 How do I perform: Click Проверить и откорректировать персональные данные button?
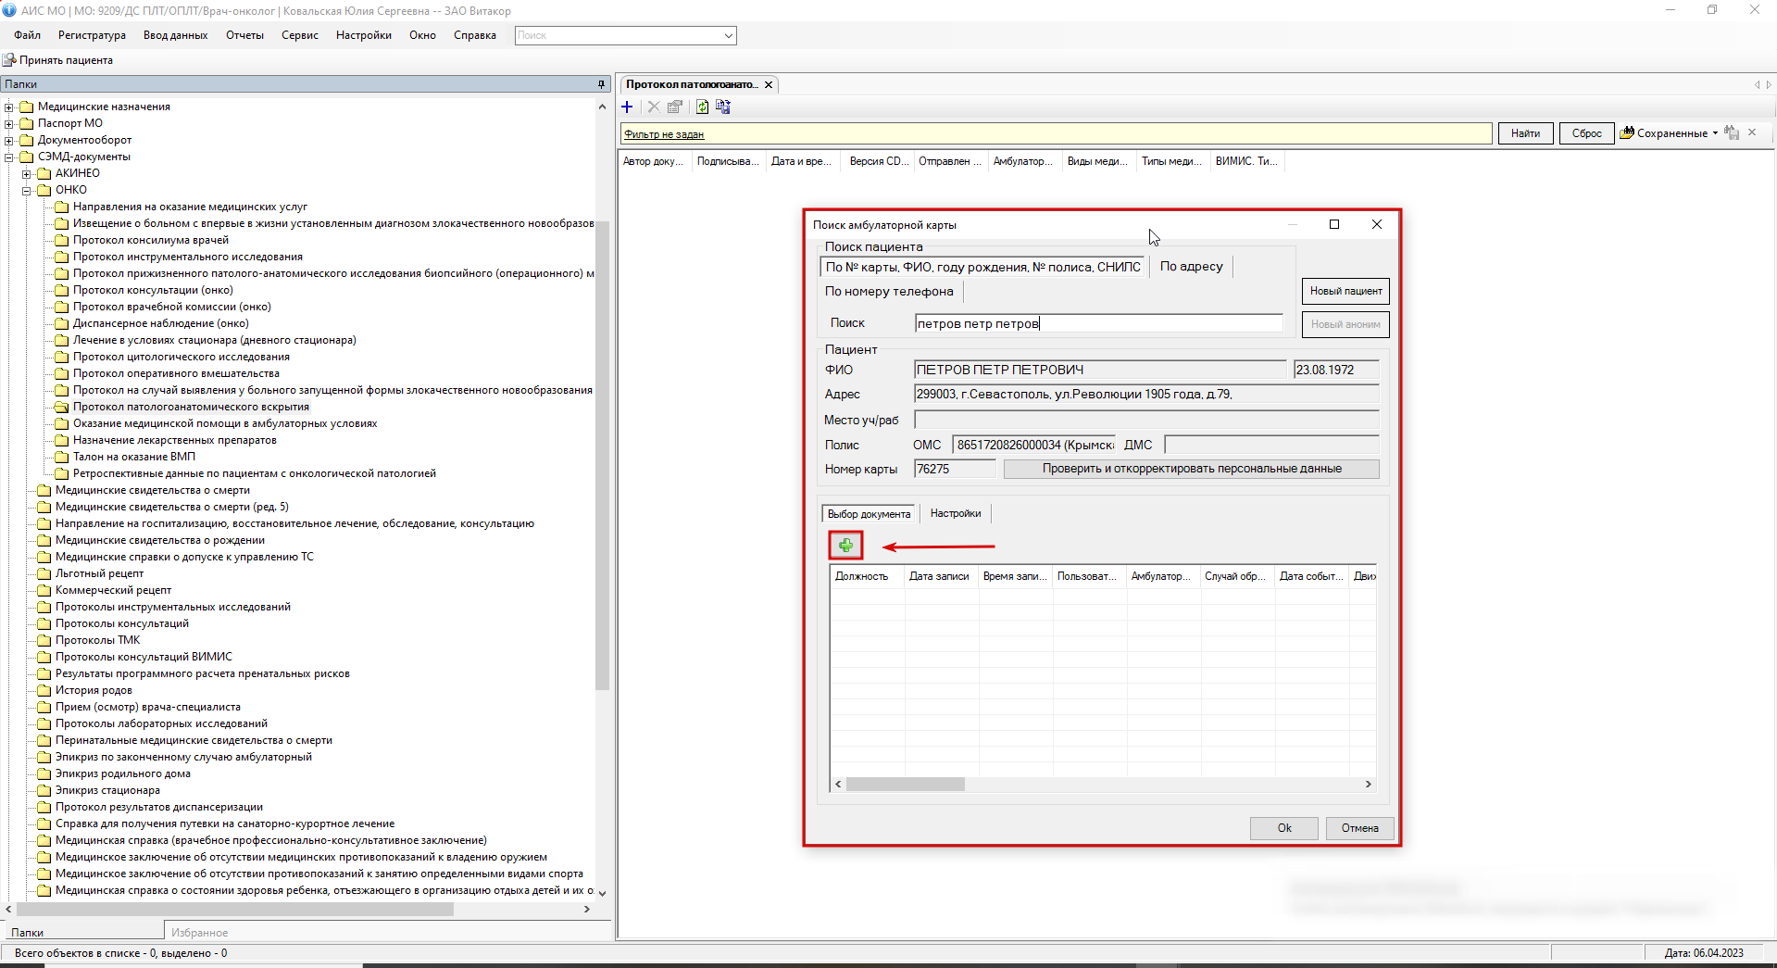click(x=1192, y=469)
